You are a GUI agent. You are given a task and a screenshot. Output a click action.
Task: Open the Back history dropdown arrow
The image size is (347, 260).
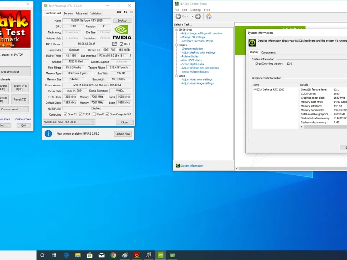tap(192, 17)
